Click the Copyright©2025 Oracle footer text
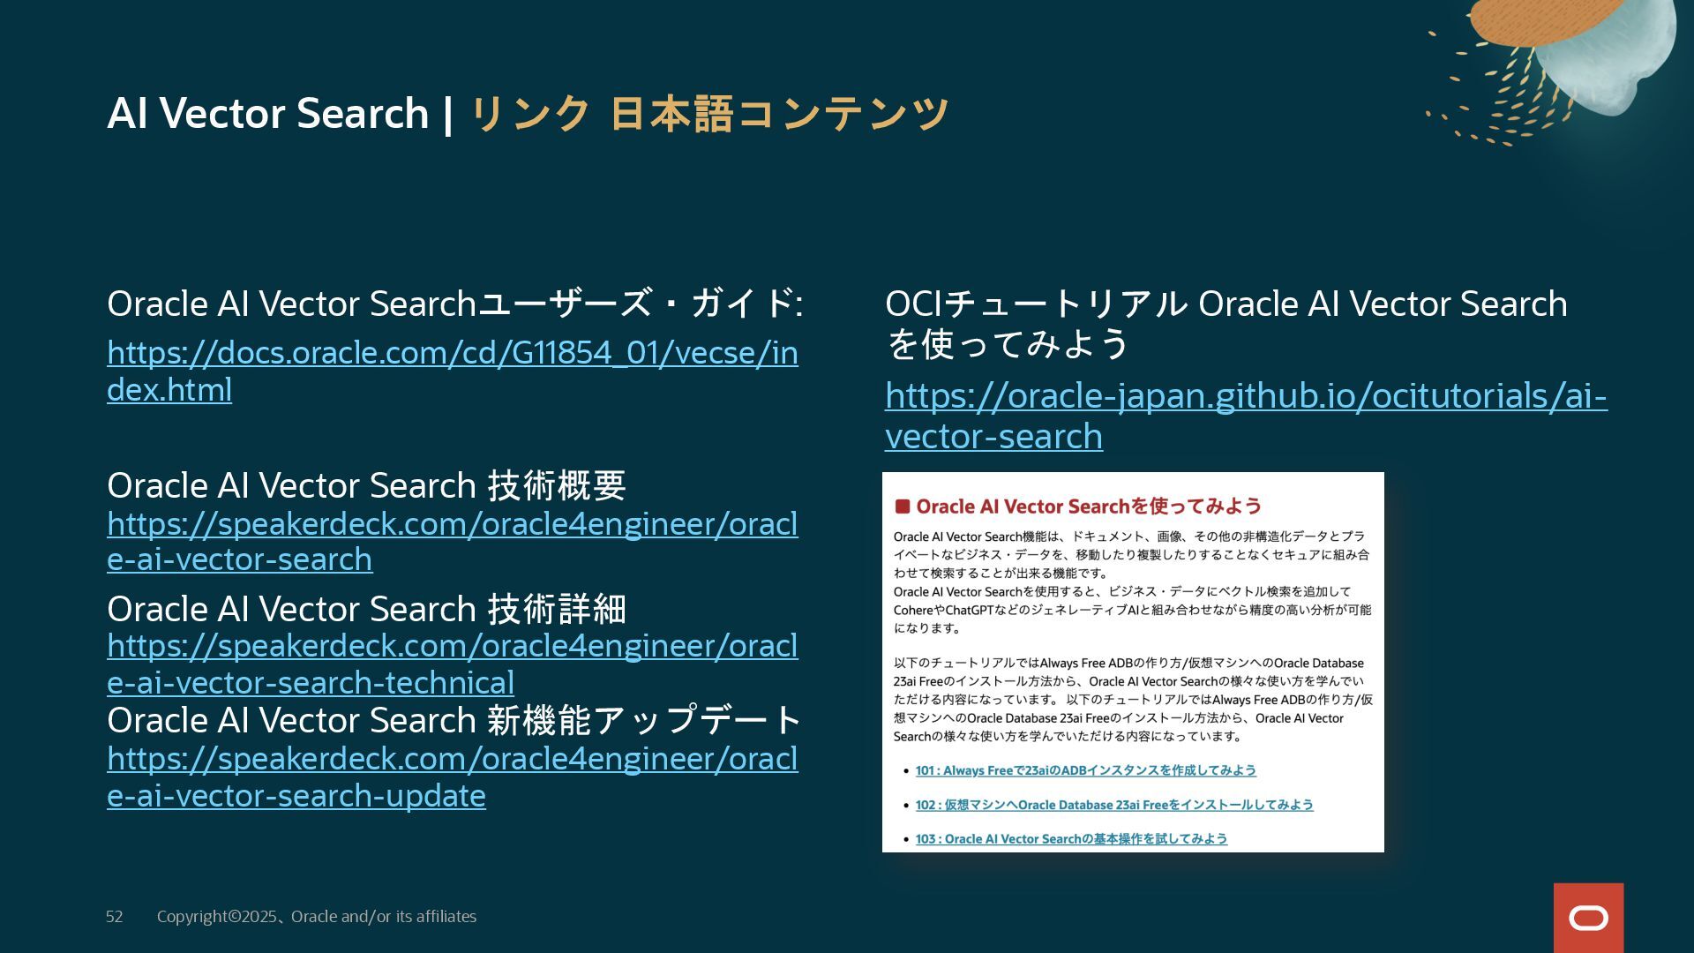 [x=317, y=917]
